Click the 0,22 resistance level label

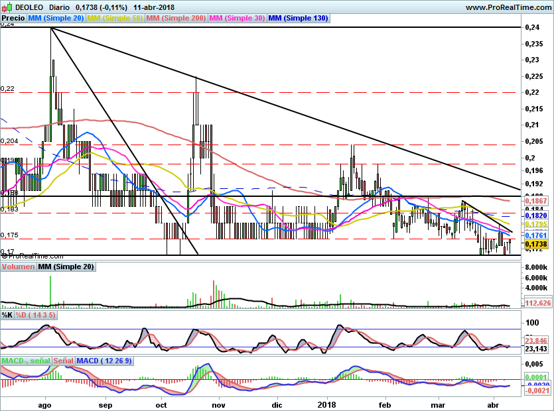[x=7, y=89]
